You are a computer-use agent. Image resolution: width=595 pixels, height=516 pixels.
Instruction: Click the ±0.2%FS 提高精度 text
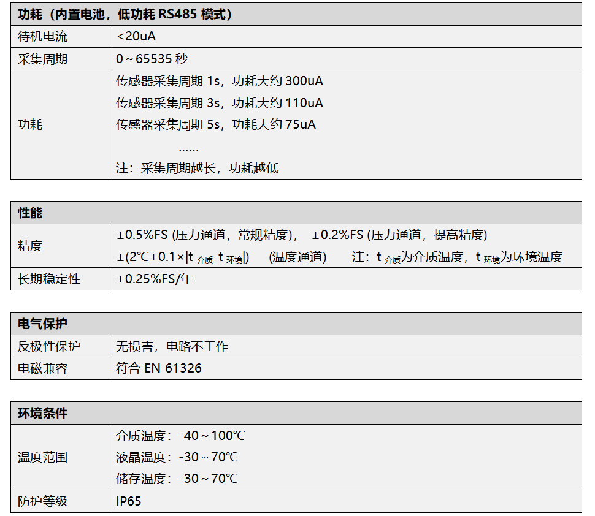point(399,235)
